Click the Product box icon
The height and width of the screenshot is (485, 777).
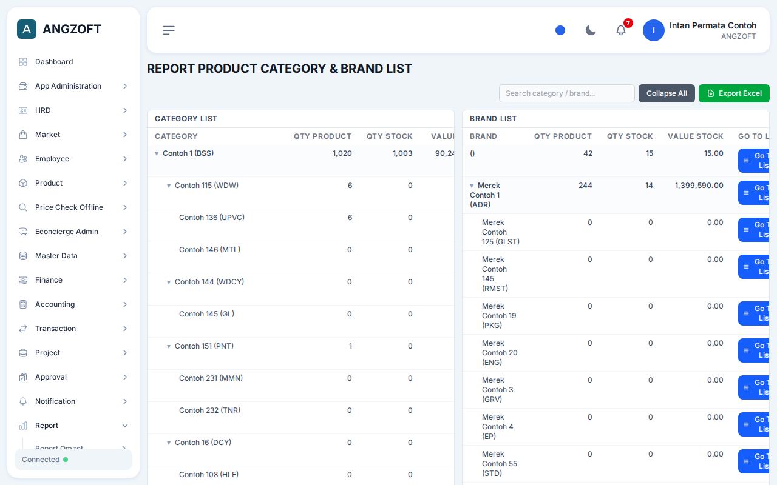point(23,183)
